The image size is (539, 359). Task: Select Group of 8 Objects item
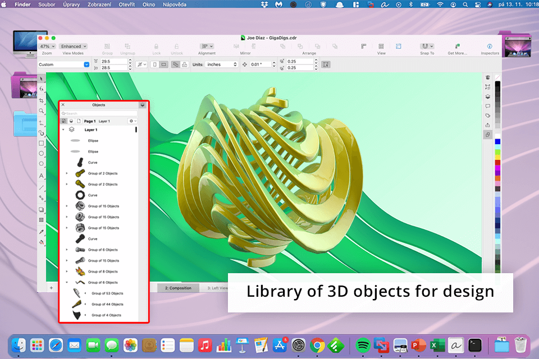point(103,271)
